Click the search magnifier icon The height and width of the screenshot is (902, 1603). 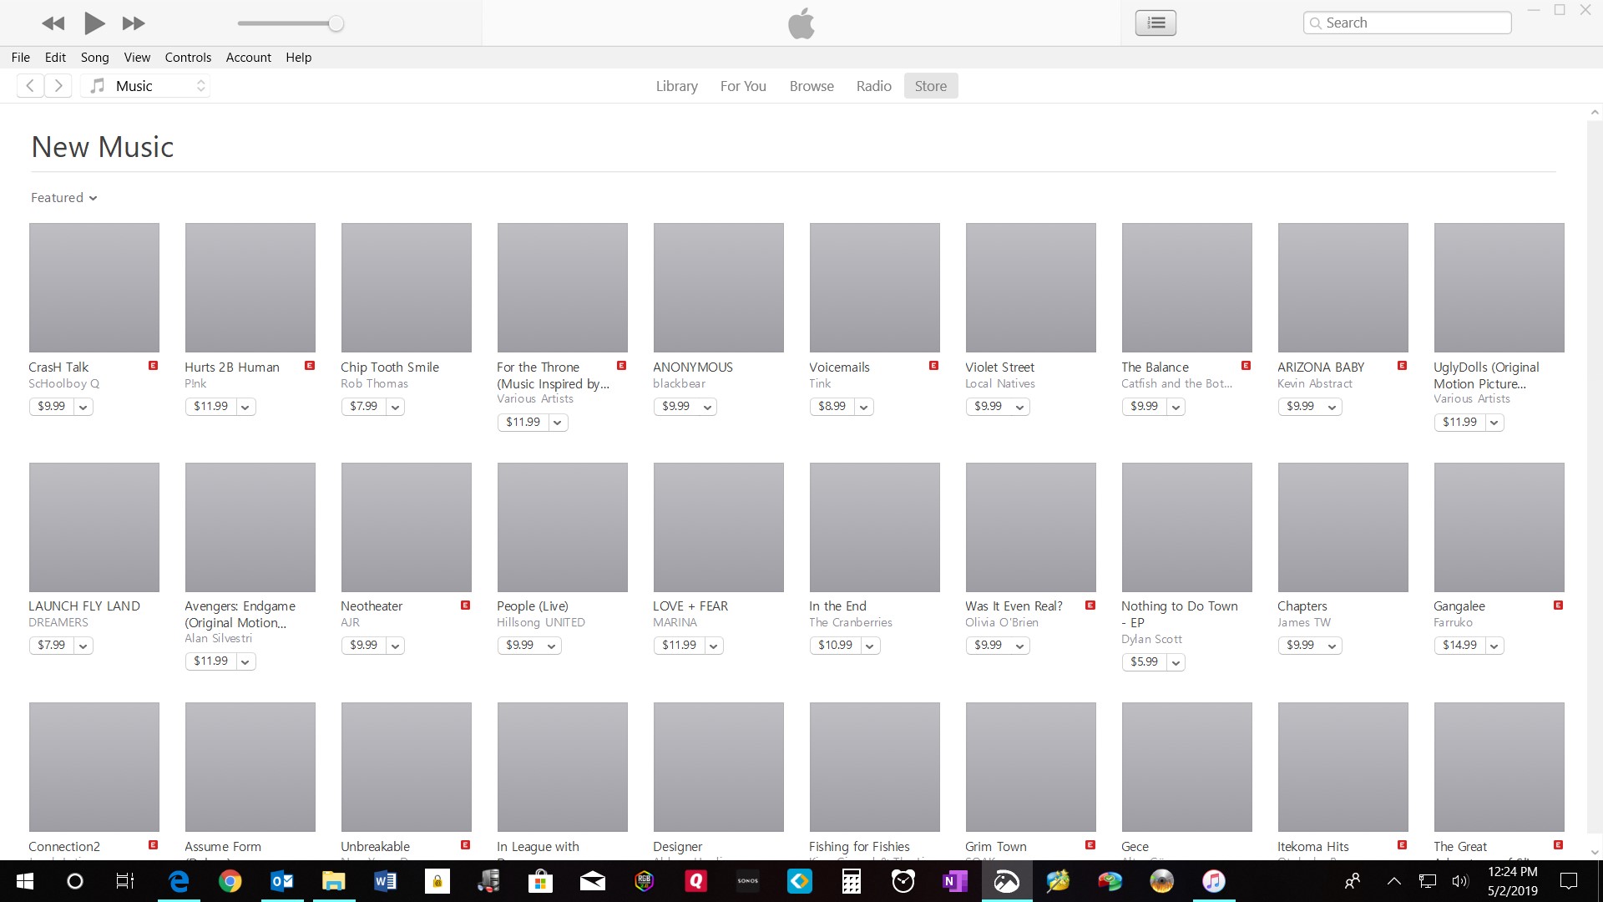coord(1315,23)
